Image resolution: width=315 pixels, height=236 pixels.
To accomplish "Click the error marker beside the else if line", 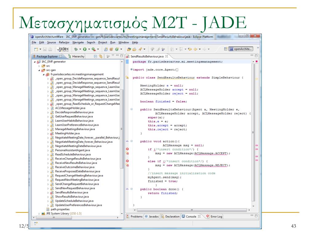I will [127, 161].
